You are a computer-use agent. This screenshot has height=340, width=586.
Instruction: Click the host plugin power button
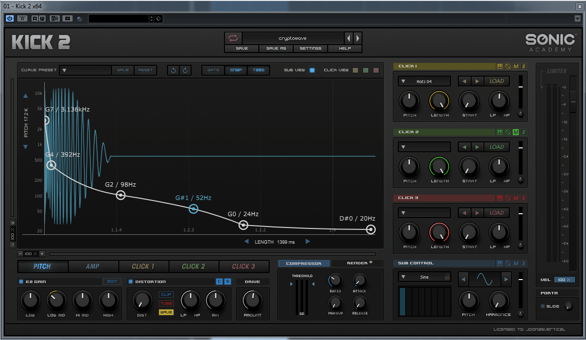point(10,18)
